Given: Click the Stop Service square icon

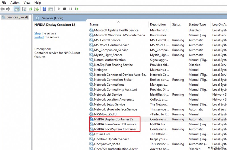Looking at the screenshot, I should [65, 9].
